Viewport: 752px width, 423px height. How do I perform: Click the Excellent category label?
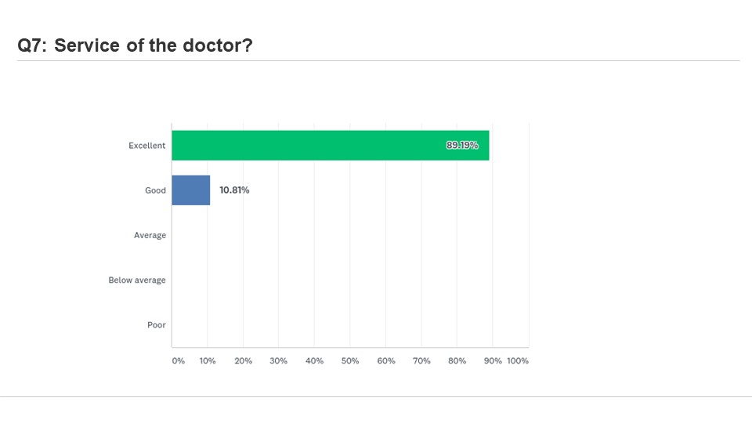tap(146, 146)
